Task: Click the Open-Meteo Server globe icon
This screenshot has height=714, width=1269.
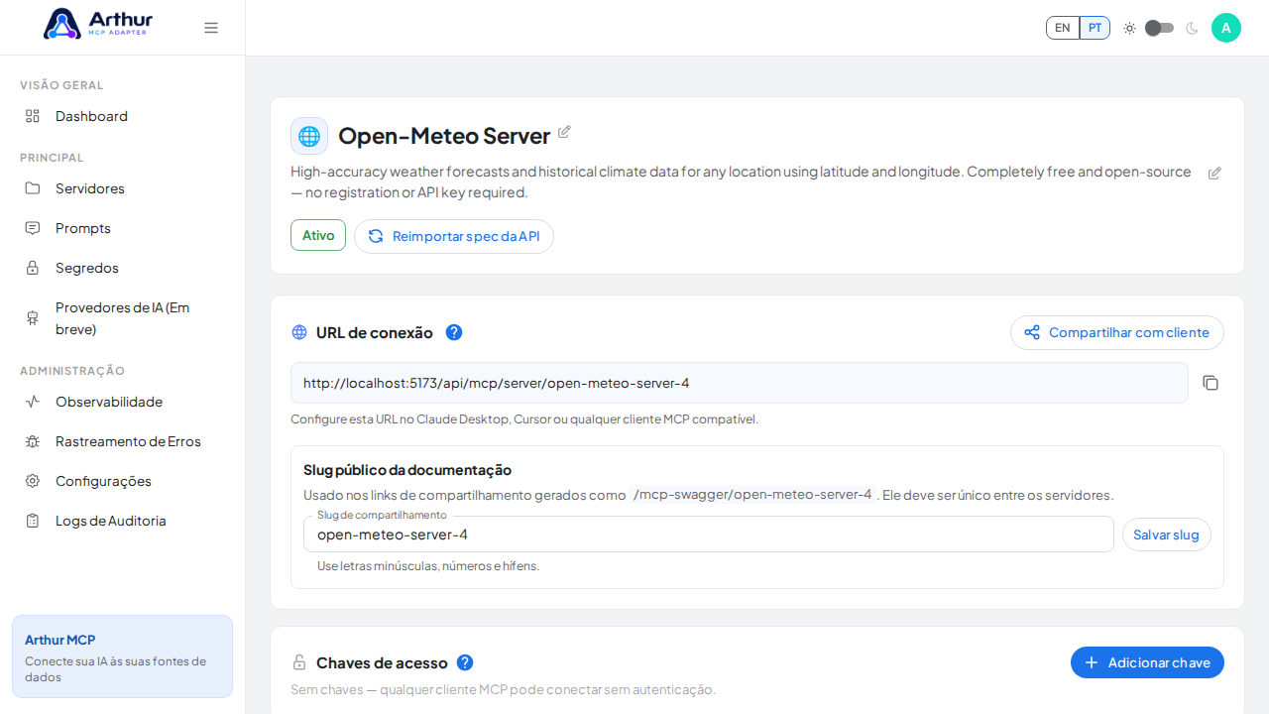Action: click(x=309, y=136)
